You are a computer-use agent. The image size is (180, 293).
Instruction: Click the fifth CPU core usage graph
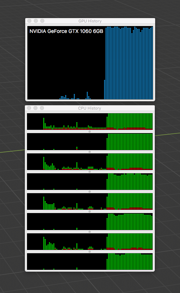click(x=90, y=201)
